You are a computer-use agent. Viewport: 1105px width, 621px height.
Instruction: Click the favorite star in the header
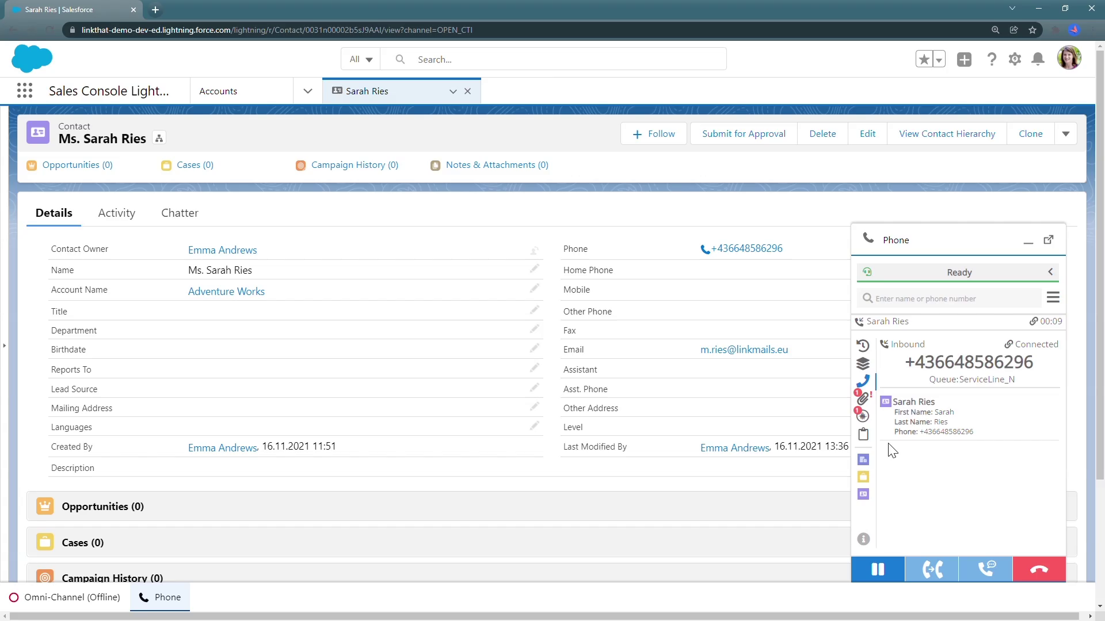click(923, 59)
